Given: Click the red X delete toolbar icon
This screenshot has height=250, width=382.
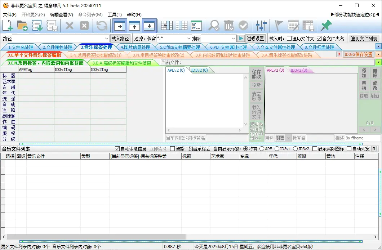Looking at the screenshot, I should 69,26.
